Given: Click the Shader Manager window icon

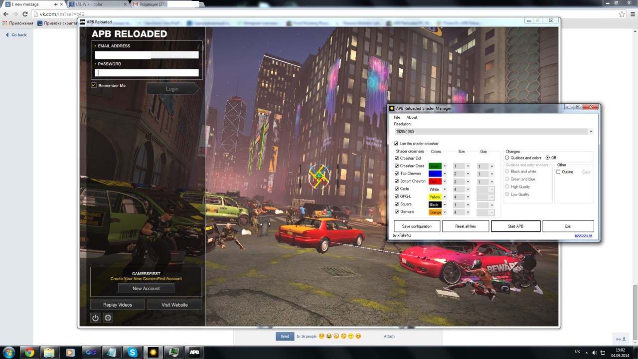Looking at the screenshot, I should [x=392, y=108].
